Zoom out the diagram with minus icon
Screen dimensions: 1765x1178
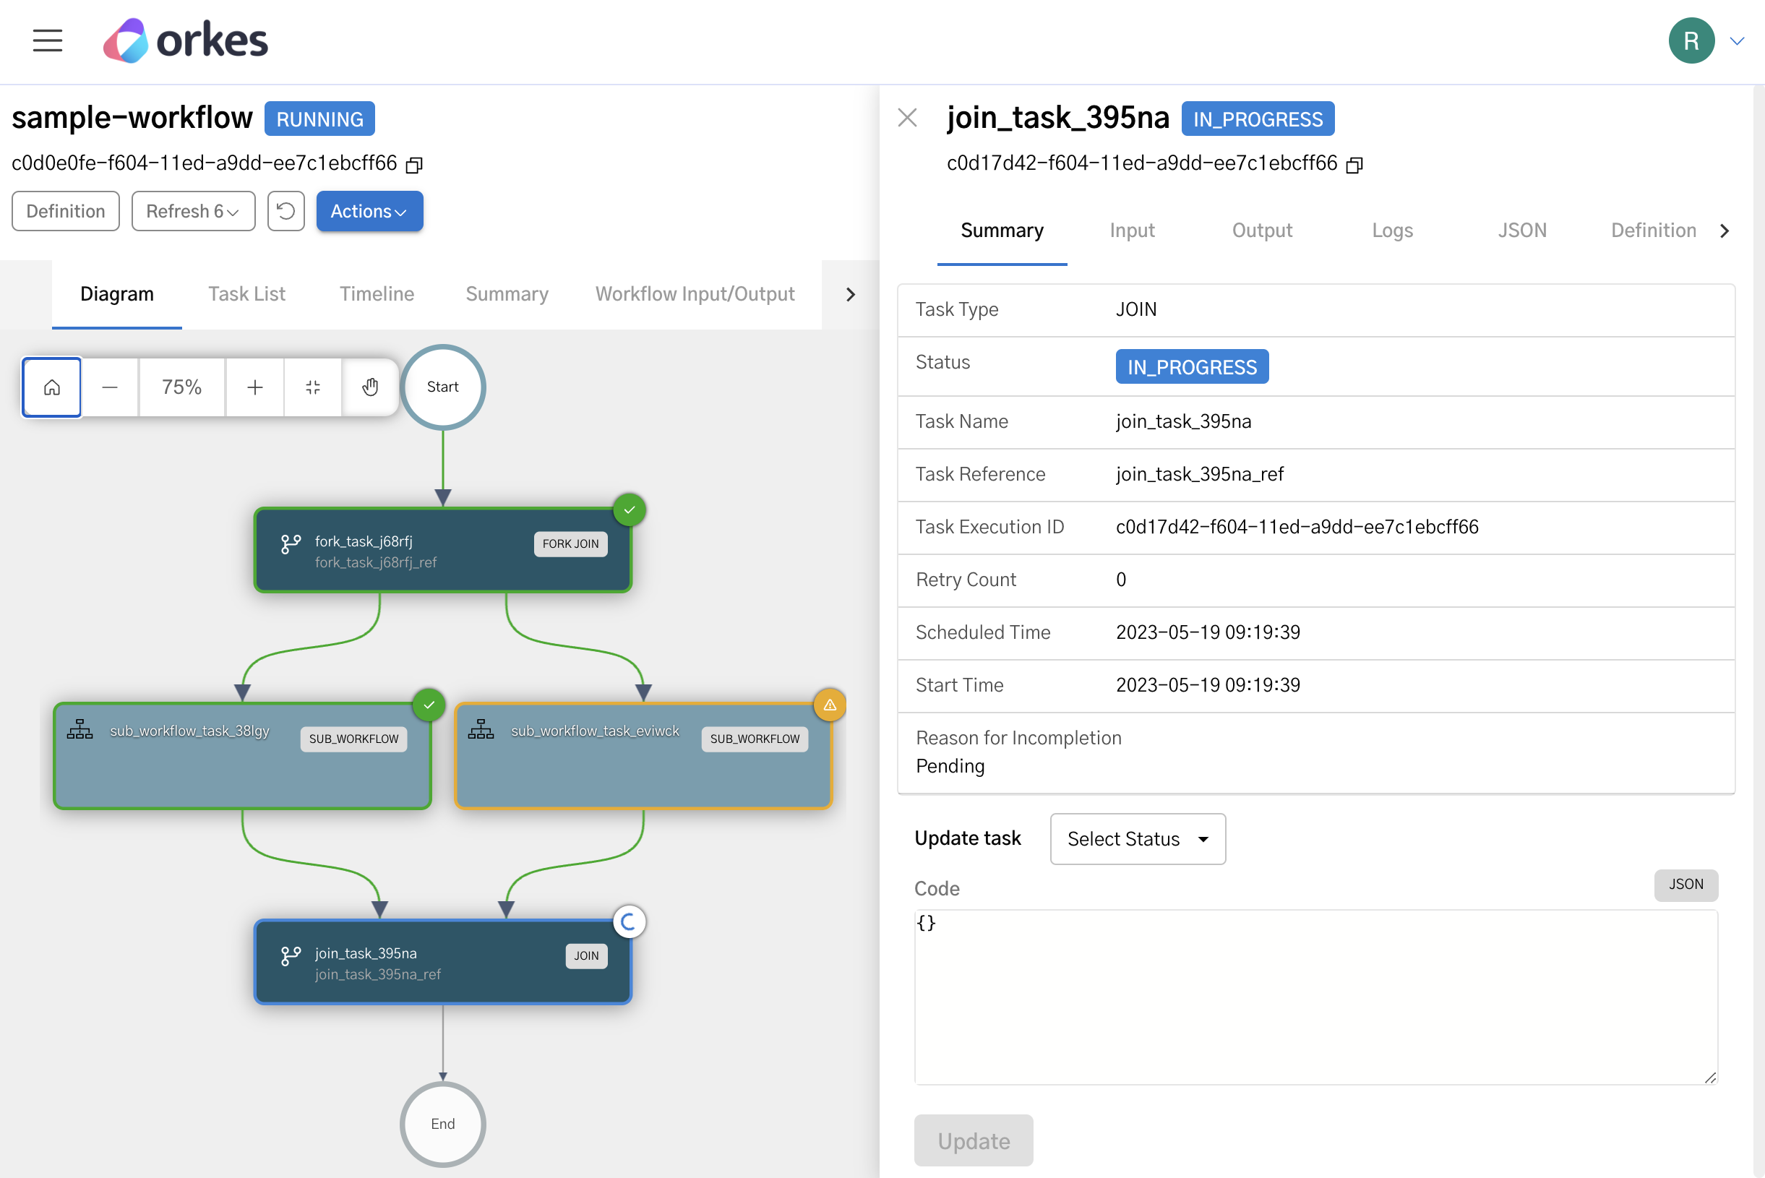click(110, 387)
